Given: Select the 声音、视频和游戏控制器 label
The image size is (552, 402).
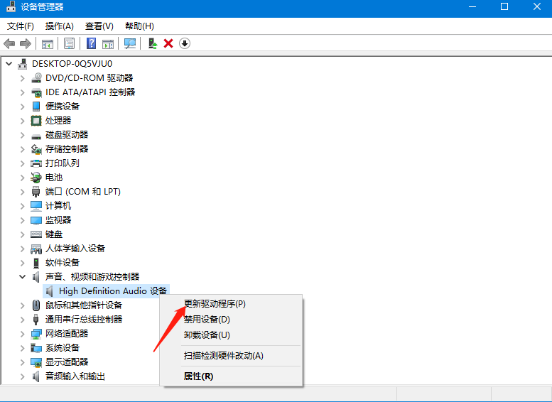Looking at the screenshot, I should pyautogui.click(x=92, y=277).
